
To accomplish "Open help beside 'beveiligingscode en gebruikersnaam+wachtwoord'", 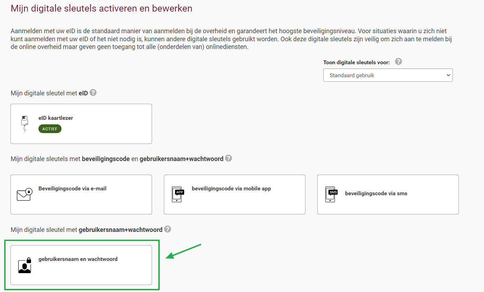I will click(x=229, y=158).
